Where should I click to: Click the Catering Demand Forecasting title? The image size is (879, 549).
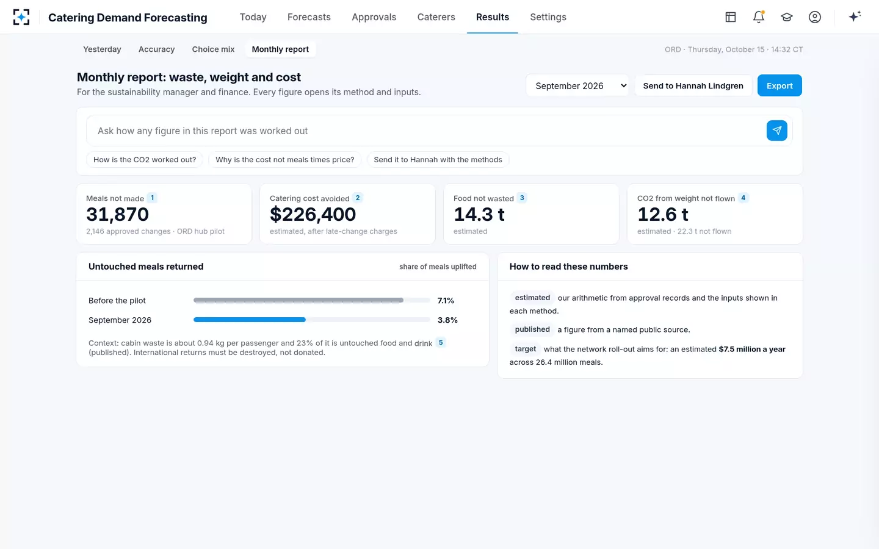(128, 17)
